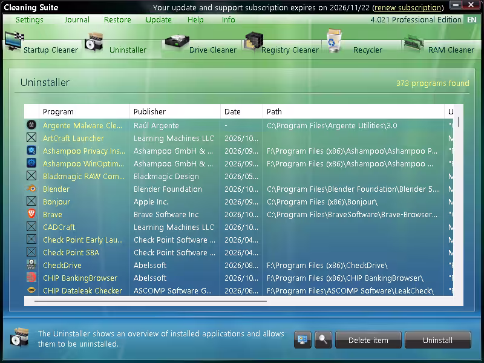Select the Check Point SBA entry
Screen dimensions: 484x363
[x=71, y=252]
